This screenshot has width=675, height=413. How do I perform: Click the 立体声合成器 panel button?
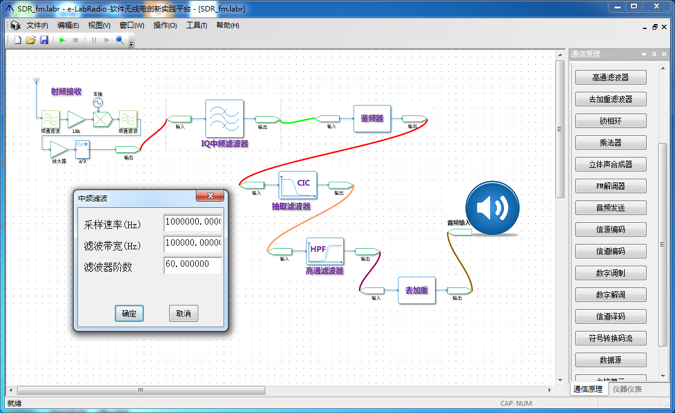coord(610,164)
